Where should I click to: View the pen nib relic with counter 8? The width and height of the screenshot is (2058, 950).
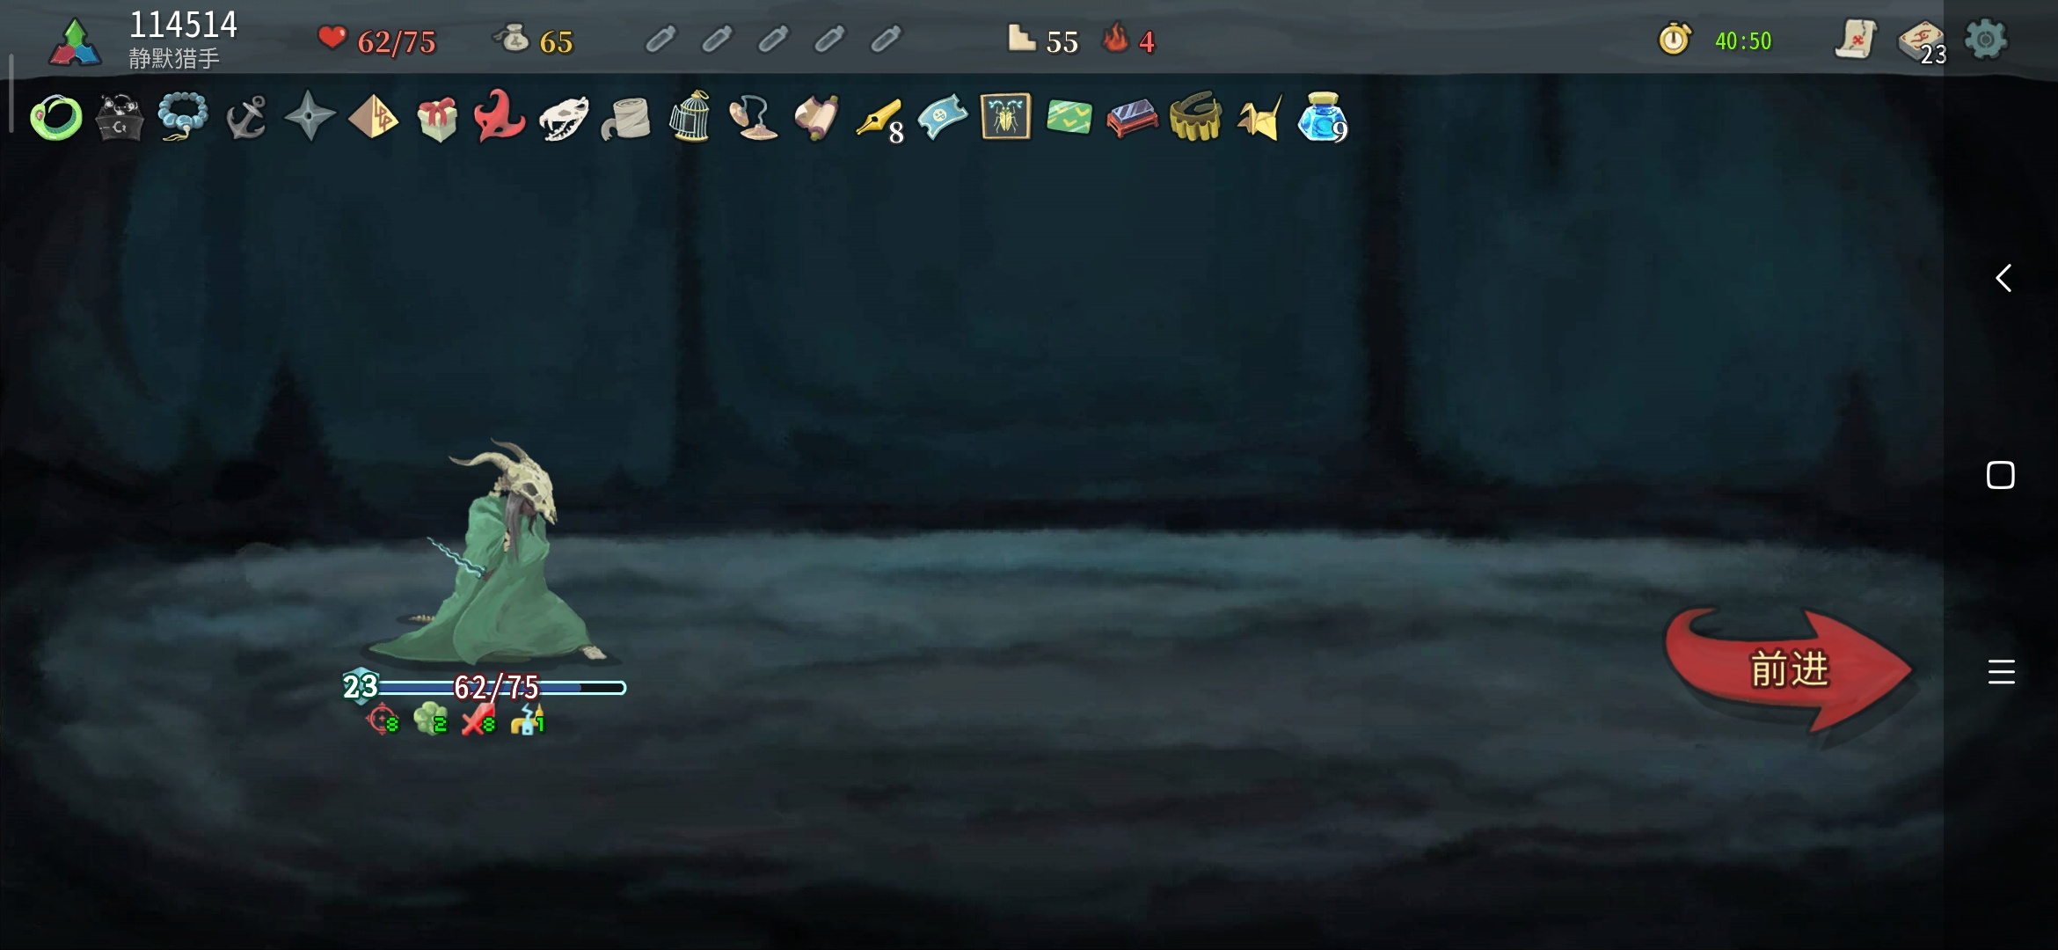[x=879, y=120]
